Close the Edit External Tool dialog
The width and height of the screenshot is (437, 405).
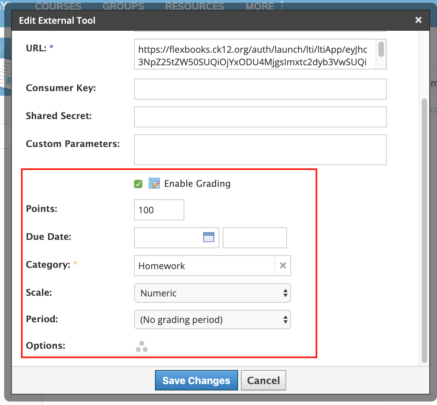(419, 20)
